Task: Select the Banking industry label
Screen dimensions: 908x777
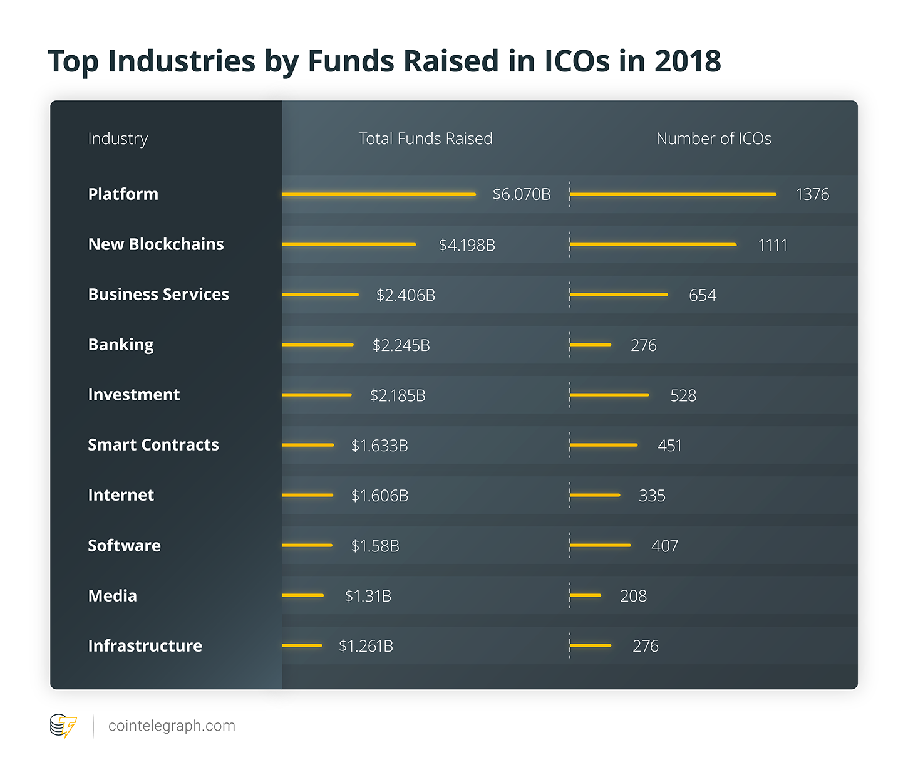Action: click(121, 345)
